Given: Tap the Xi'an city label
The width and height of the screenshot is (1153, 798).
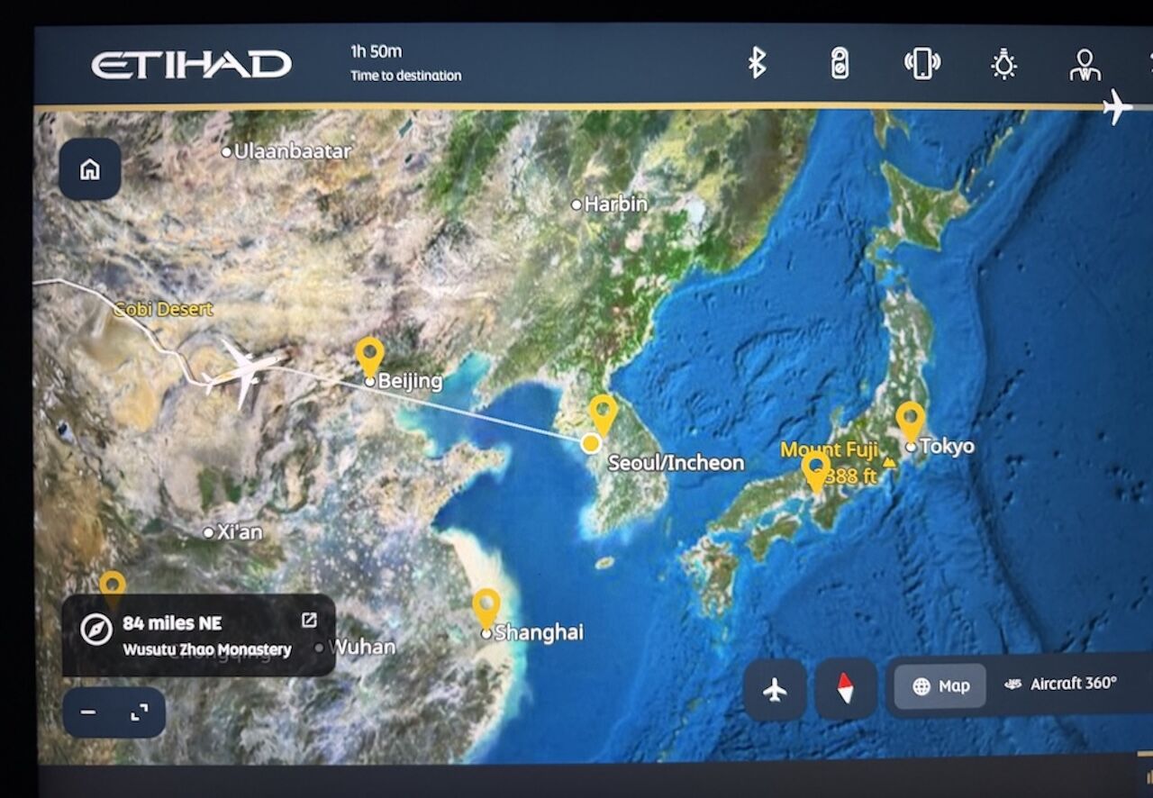Looking at the screenshot, I should [240, 532].
